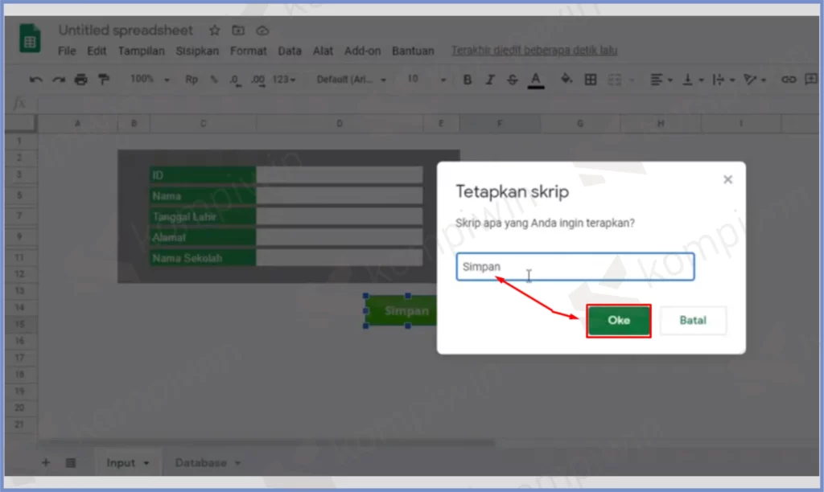Expand the Default font family dropdown
The height and width of the screenshot is (492, 824).
tap(351, 80)
